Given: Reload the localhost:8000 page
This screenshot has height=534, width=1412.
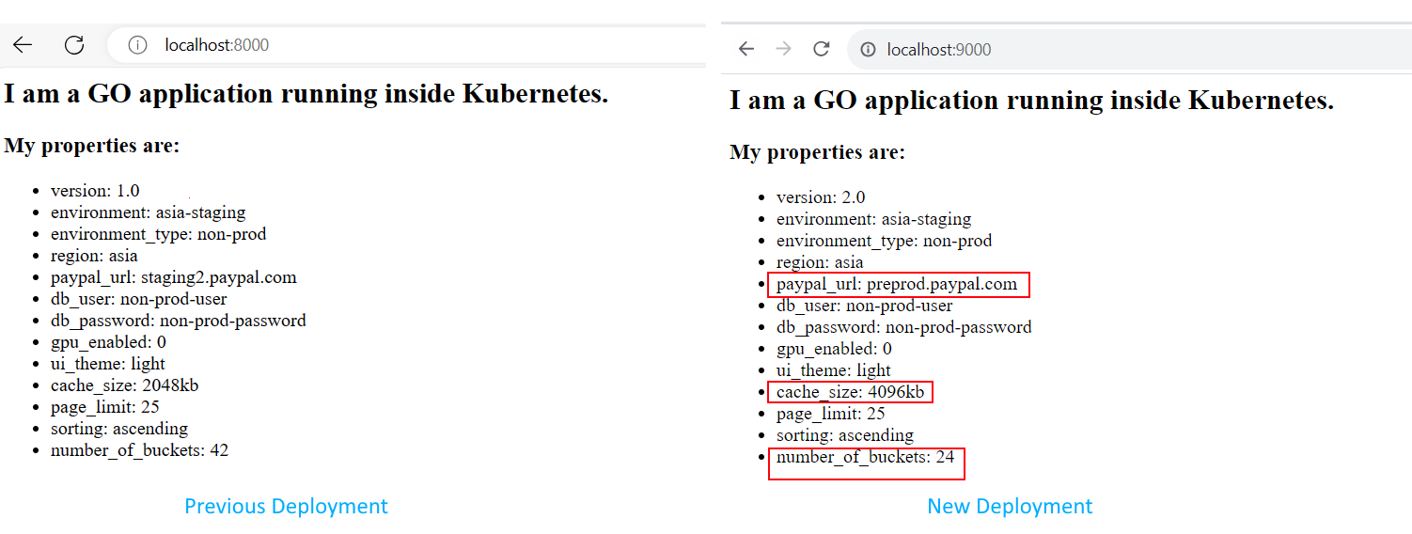Looking at the screenshot, I should (74, 44).
